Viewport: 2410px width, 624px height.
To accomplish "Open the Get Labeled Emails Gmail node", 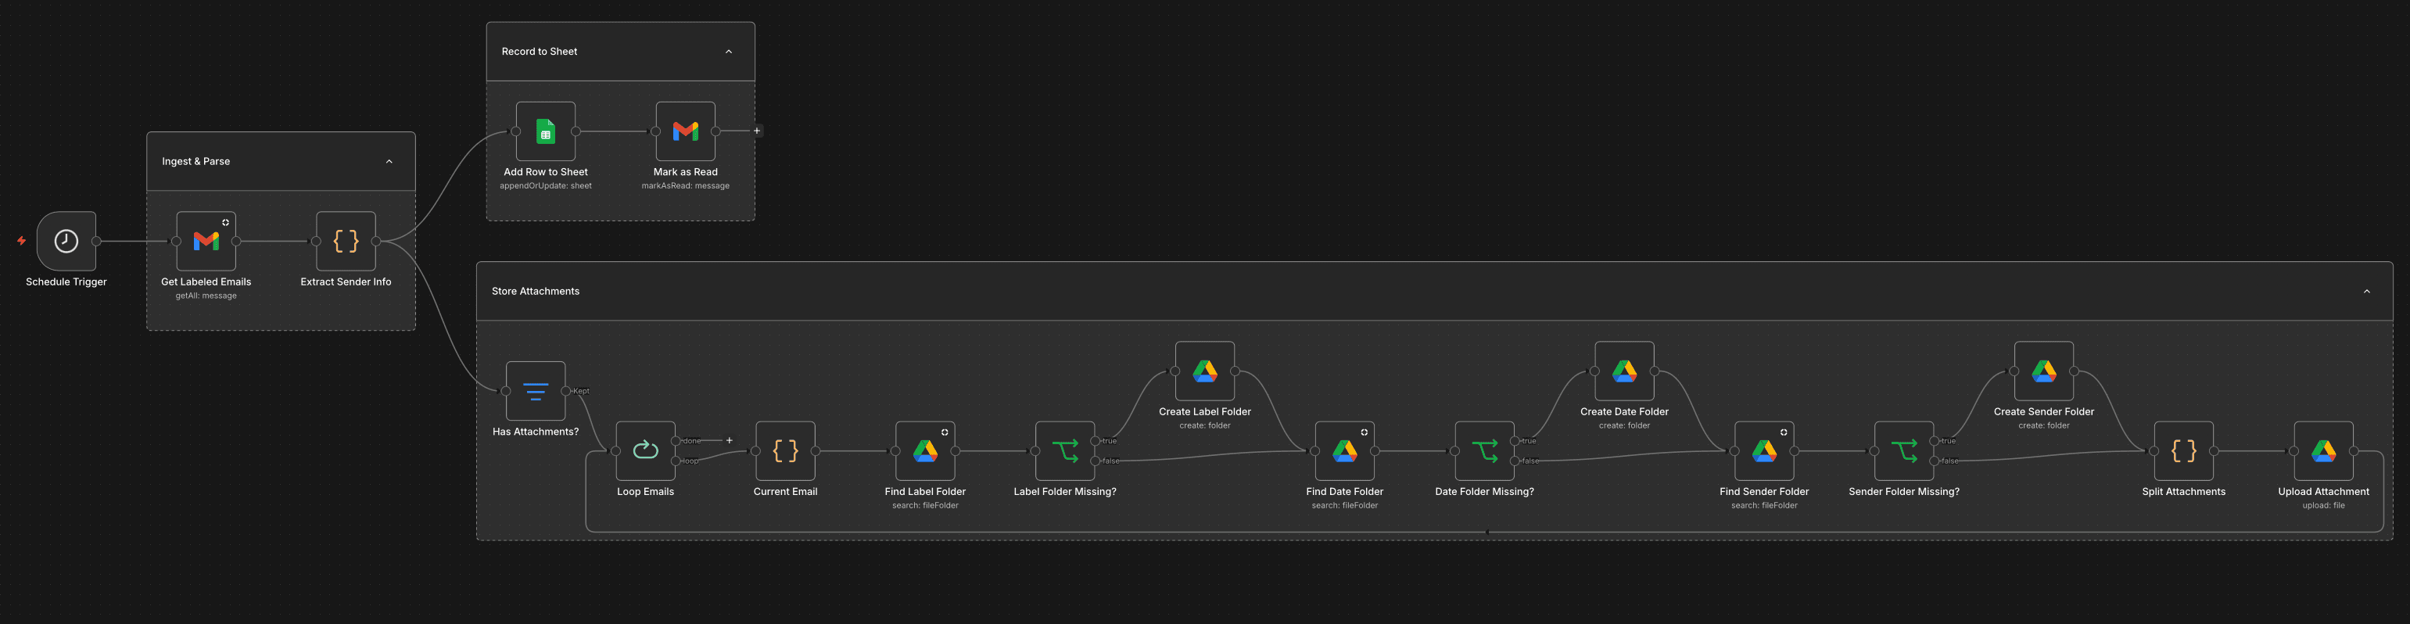I will tap(206, 242).
